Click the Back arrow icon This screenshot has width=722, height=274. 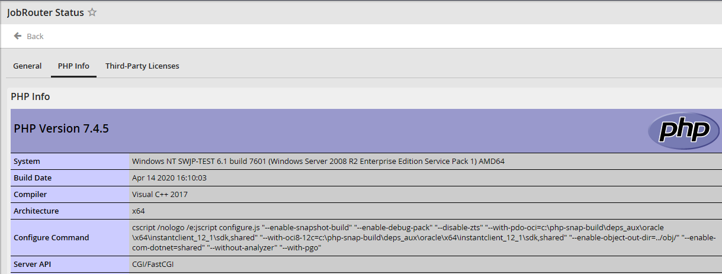[x=18, y=36]
